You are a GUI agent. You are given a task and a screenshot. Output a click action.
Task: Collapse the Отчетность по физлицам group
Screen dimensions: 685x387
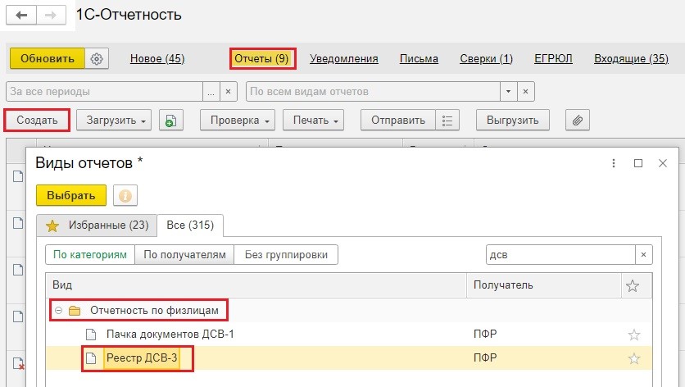pyautogui.click(x=58, y=311)
